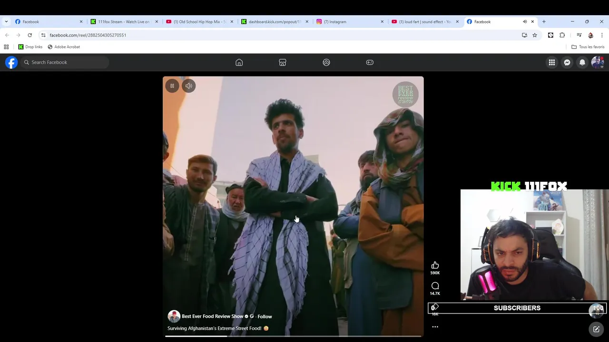
Task: Open the tab search dropdown arrow
Action: [6, 21]
